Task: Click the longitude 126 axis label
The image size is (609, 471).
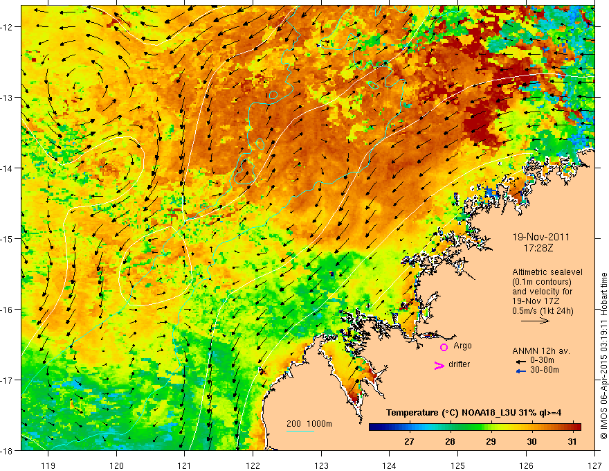Action: click(526, 465)
